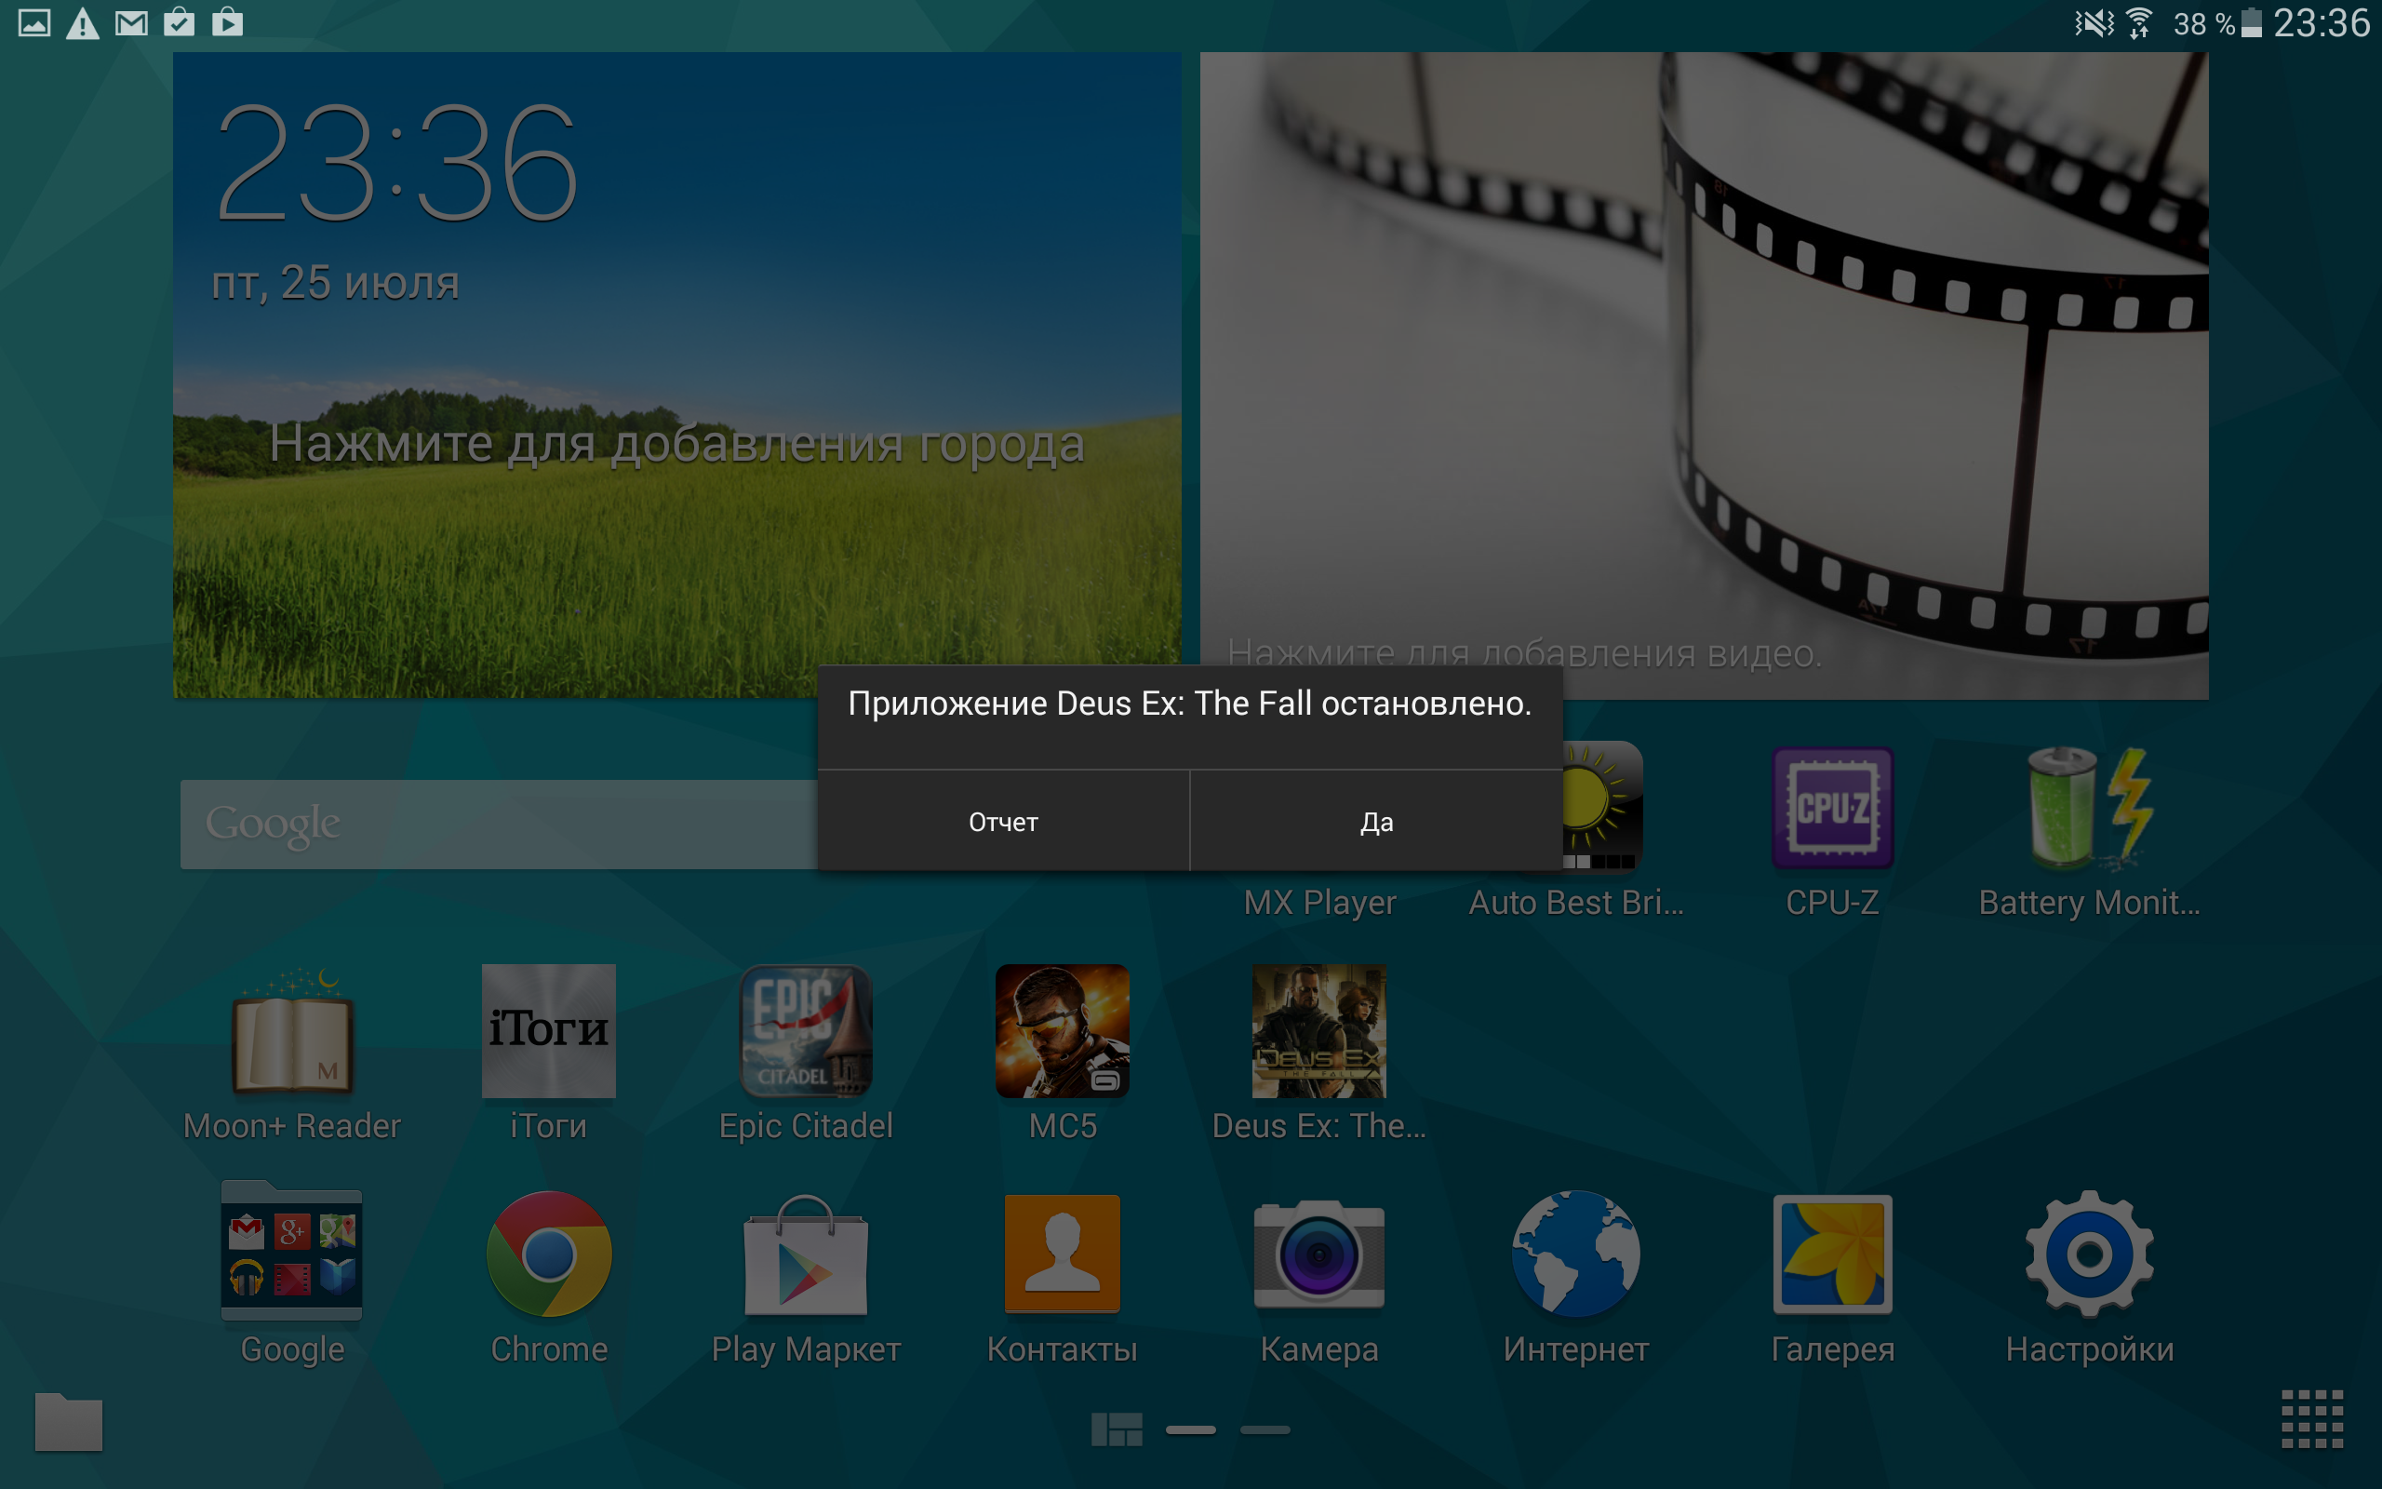Launch the CPU-Z app icon

coord(1832,809)
